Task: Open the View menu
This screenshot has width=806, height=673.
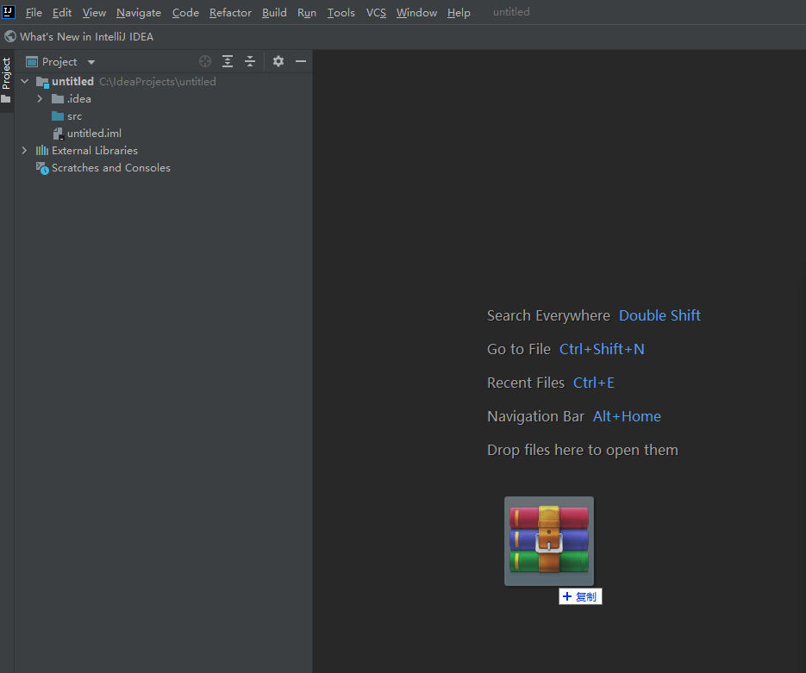Action: tap(94, 12)
